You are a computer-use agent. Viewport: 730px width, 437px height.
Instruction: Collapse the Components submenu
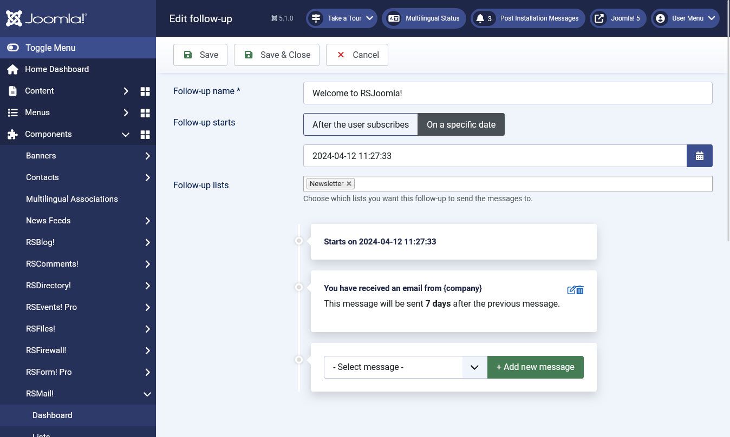[x=126, y=134]
